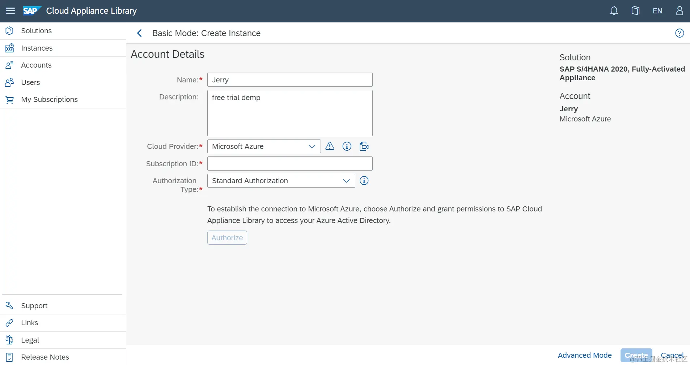Image resolution: width=690 pixels, height=365 pixels.
Task: Go back using the left arrow
Action: point(139,33)
